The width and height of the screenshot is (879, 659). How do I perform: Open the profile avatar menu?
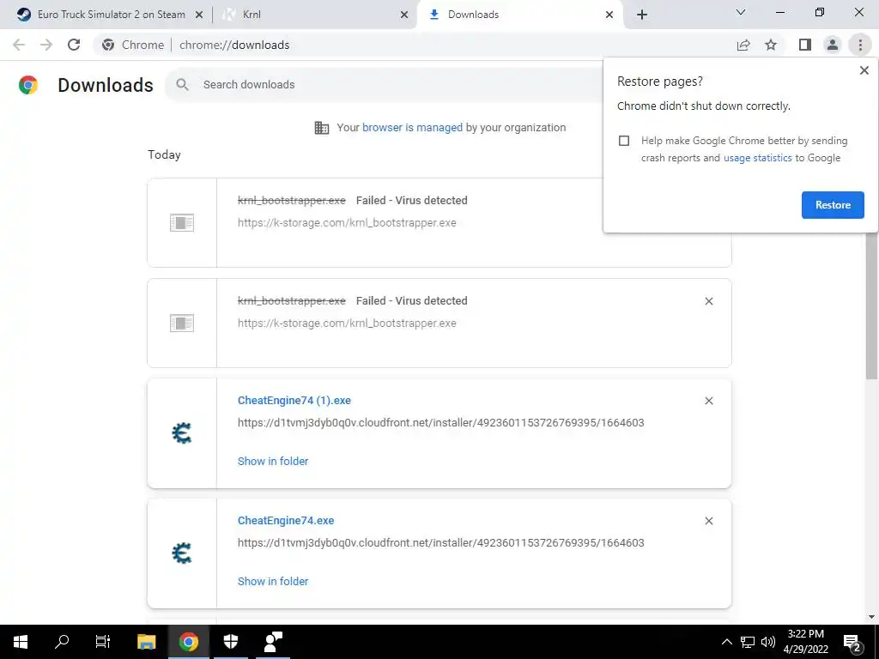pos(833,45)
